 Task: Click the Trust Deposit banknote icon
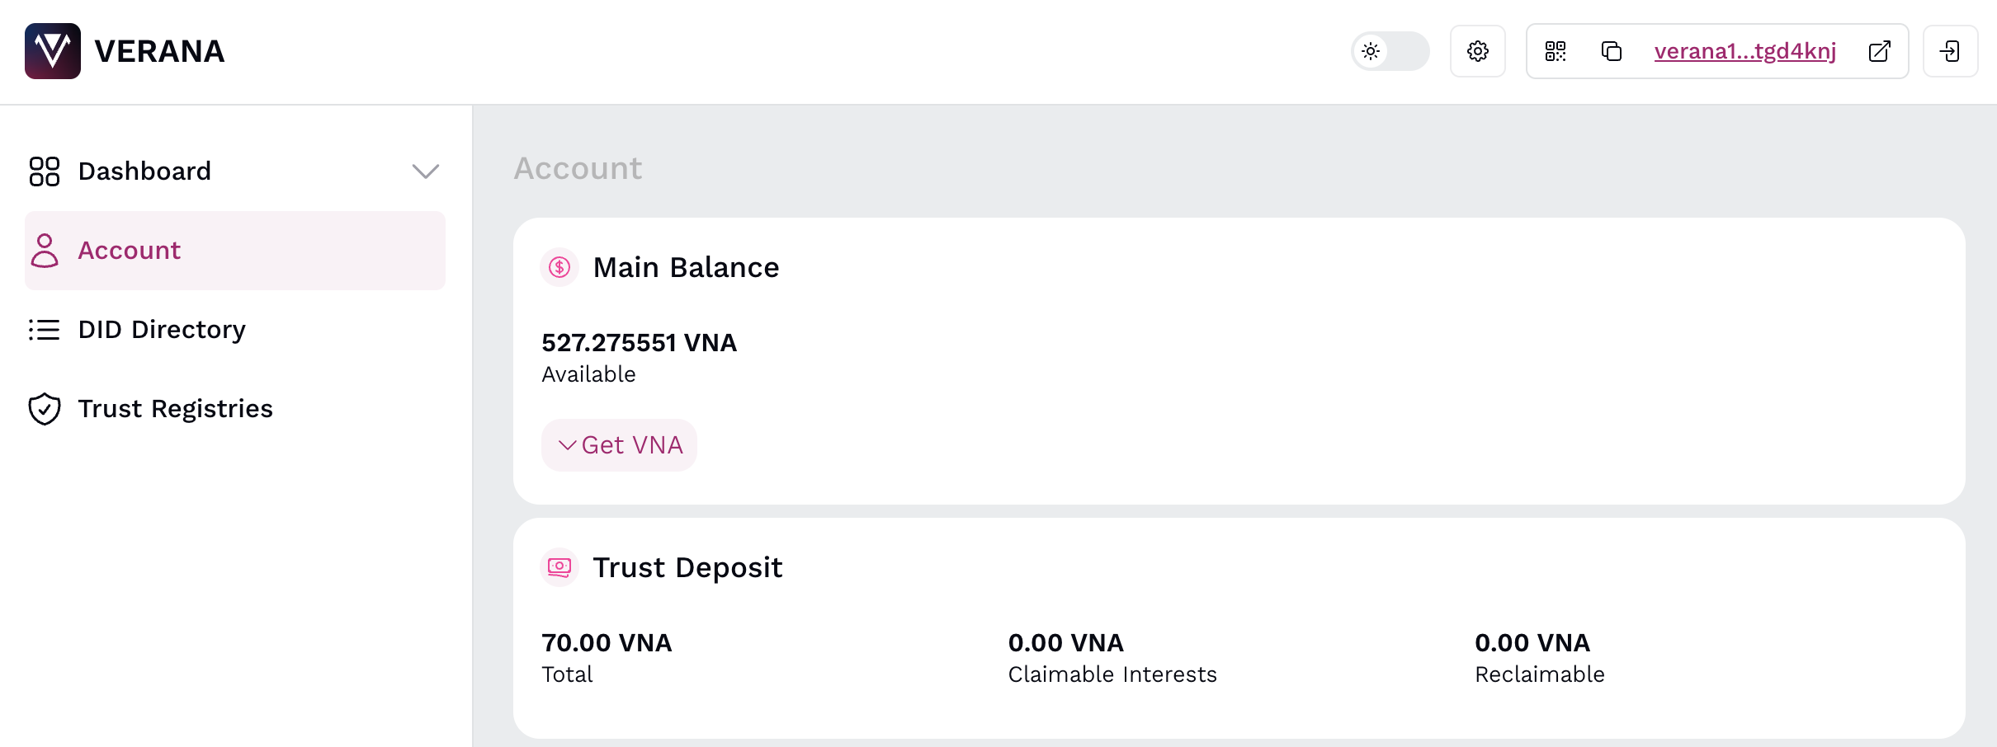tap(559, 566)
